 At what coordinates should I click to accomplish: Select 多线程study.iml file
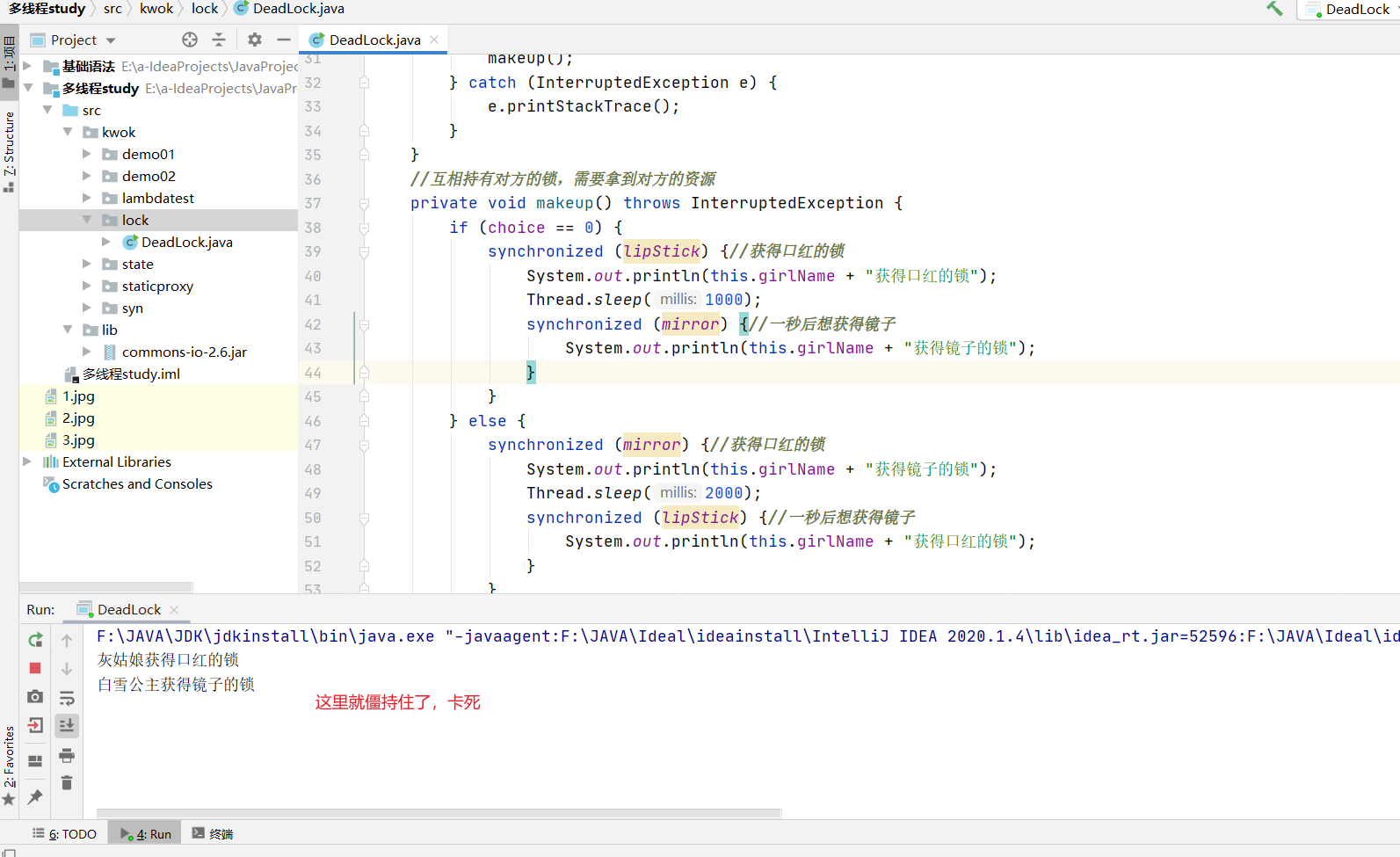[131, 374]
